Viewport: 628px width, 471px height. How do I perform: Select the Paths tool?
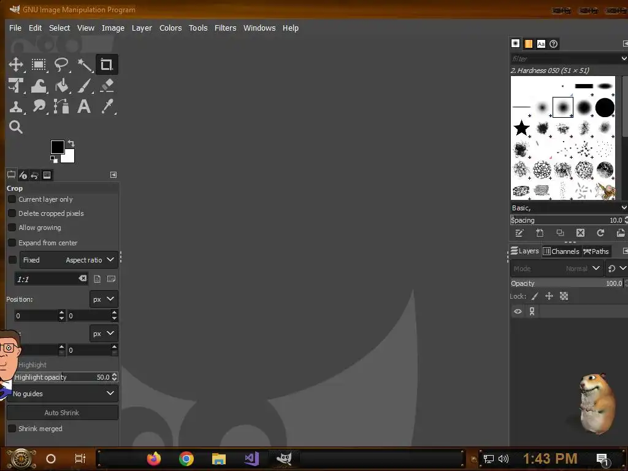tap(61, 107)
